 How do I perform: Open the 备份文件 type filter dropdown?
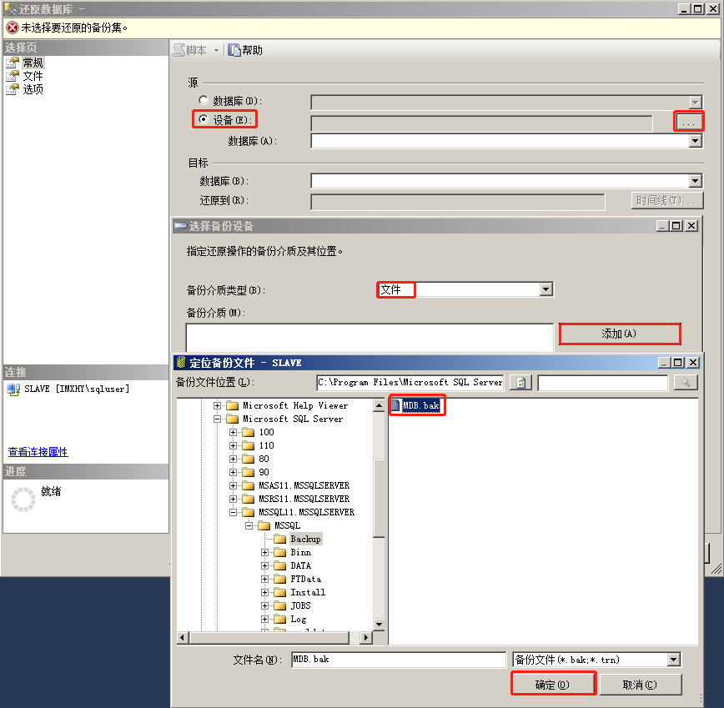click(x=674, y=660)
